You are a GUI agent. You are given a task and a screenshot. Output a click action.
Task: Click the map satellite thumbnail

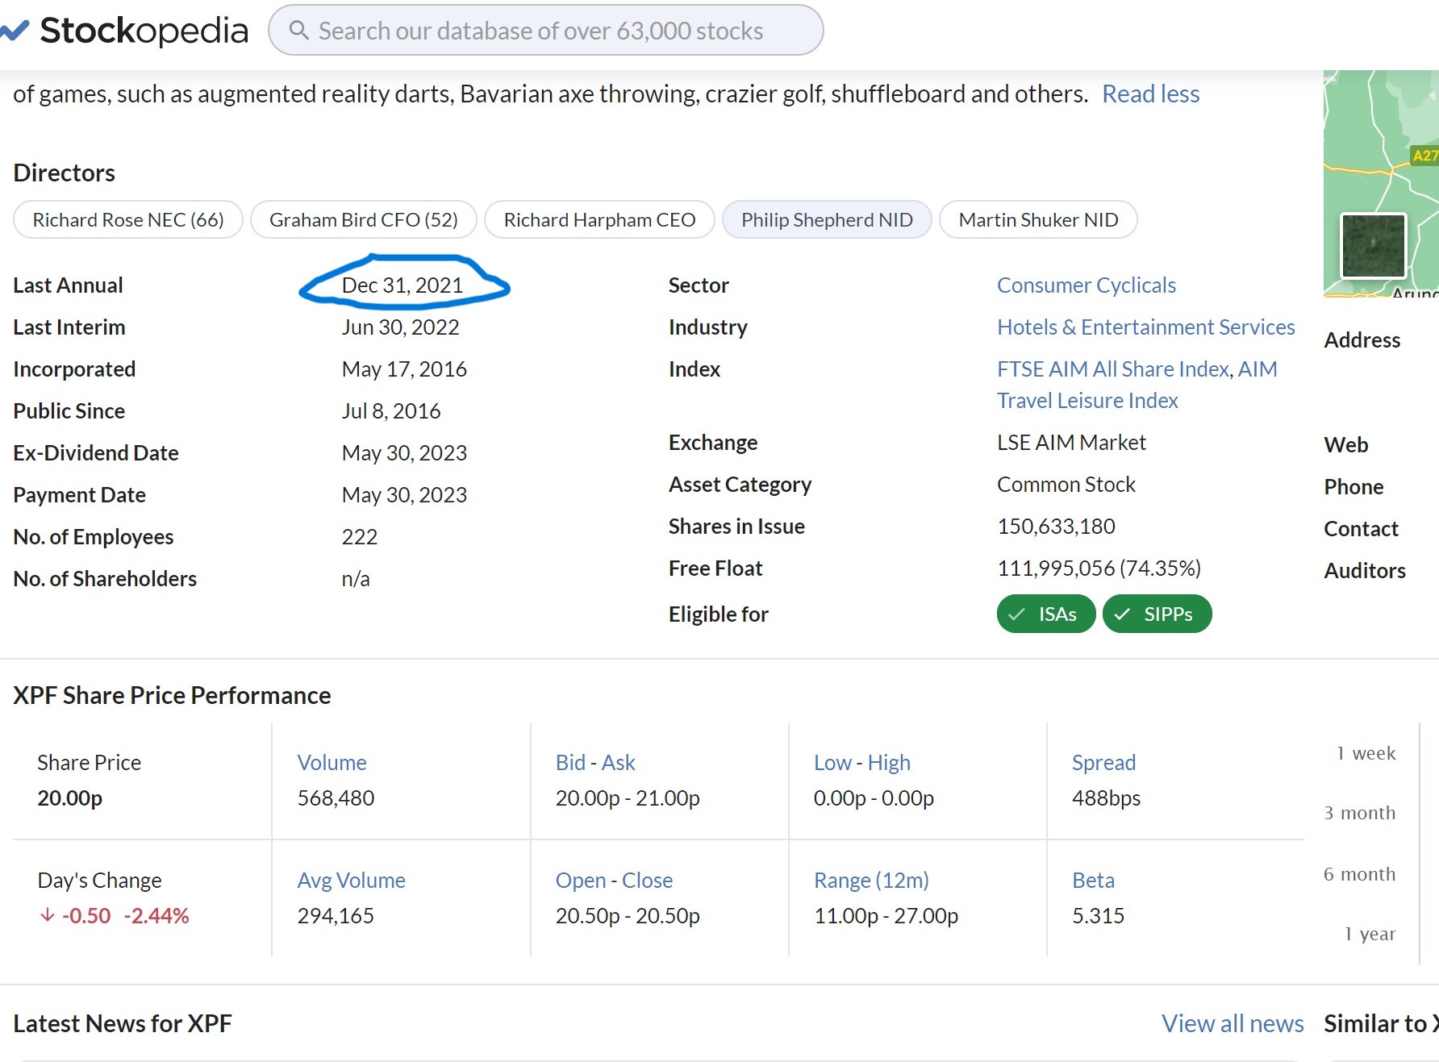tap(1373, 246)
